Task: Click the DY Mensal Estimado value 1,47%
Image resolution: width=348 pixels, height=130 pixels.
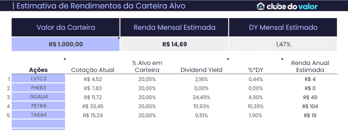Action: tap(283, 44)
